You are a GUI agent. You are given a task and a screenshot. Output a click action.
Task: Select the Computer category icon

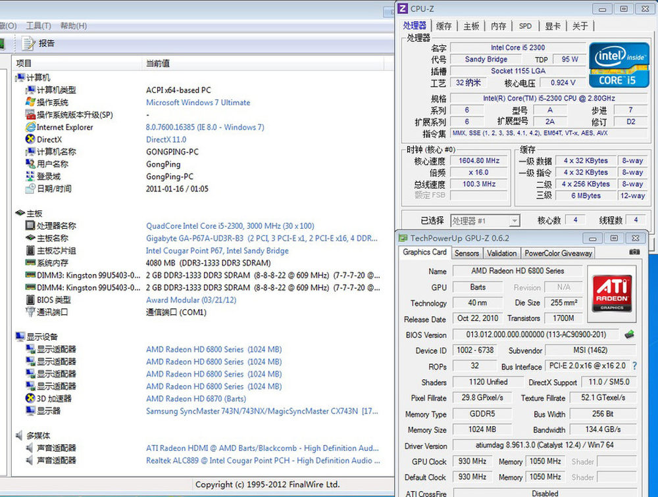(x=20, y=78)
